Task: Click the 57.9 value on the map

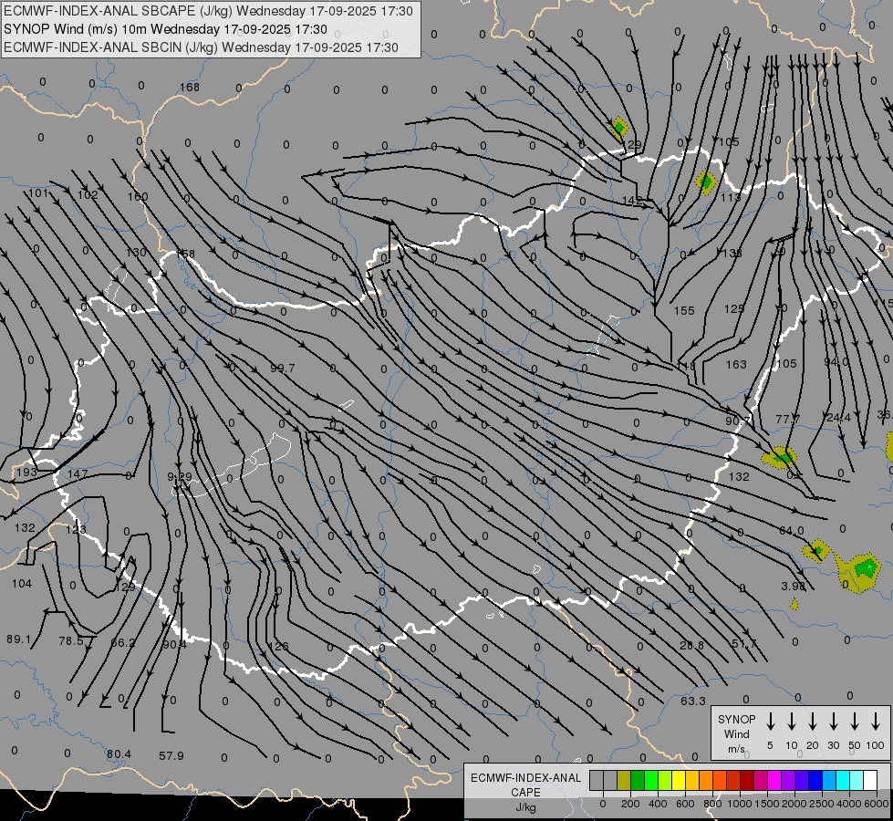Action: pos(171,756)
